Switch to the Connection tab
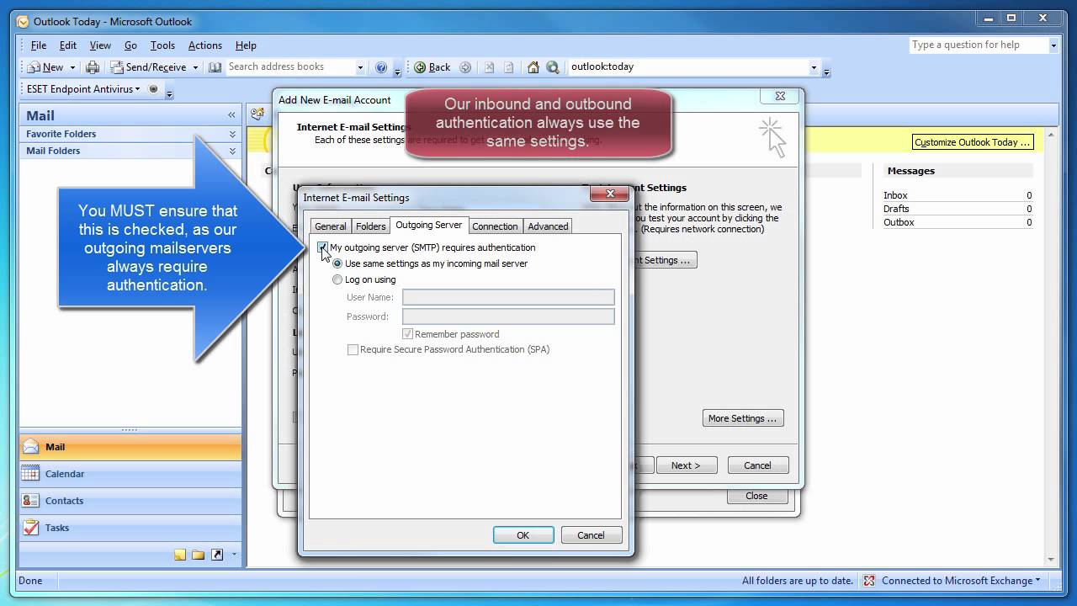This screenshot has height=606, width=1077. coord(495,226)
